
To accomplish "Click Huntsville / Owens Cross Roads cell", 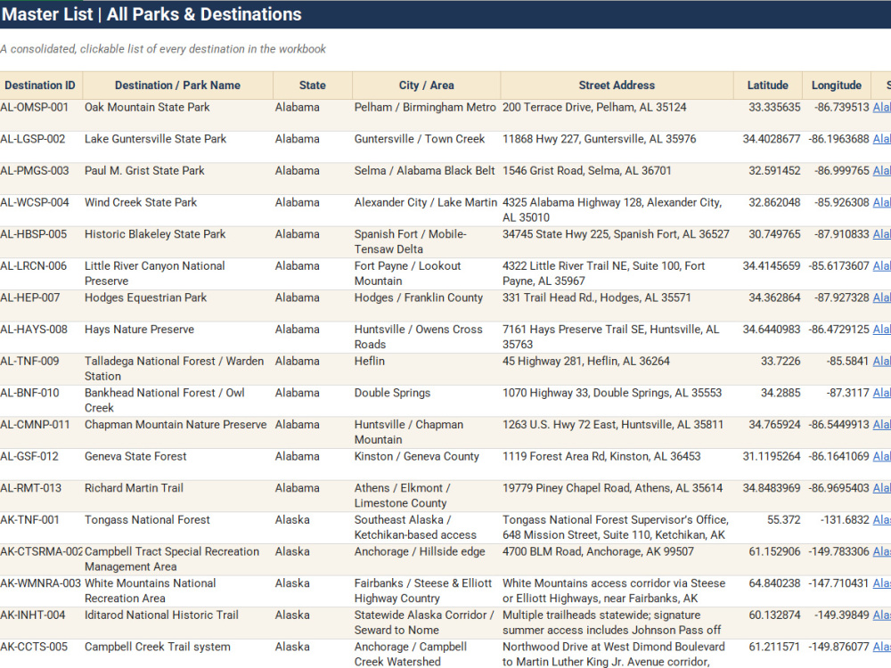I will [426, 338].
